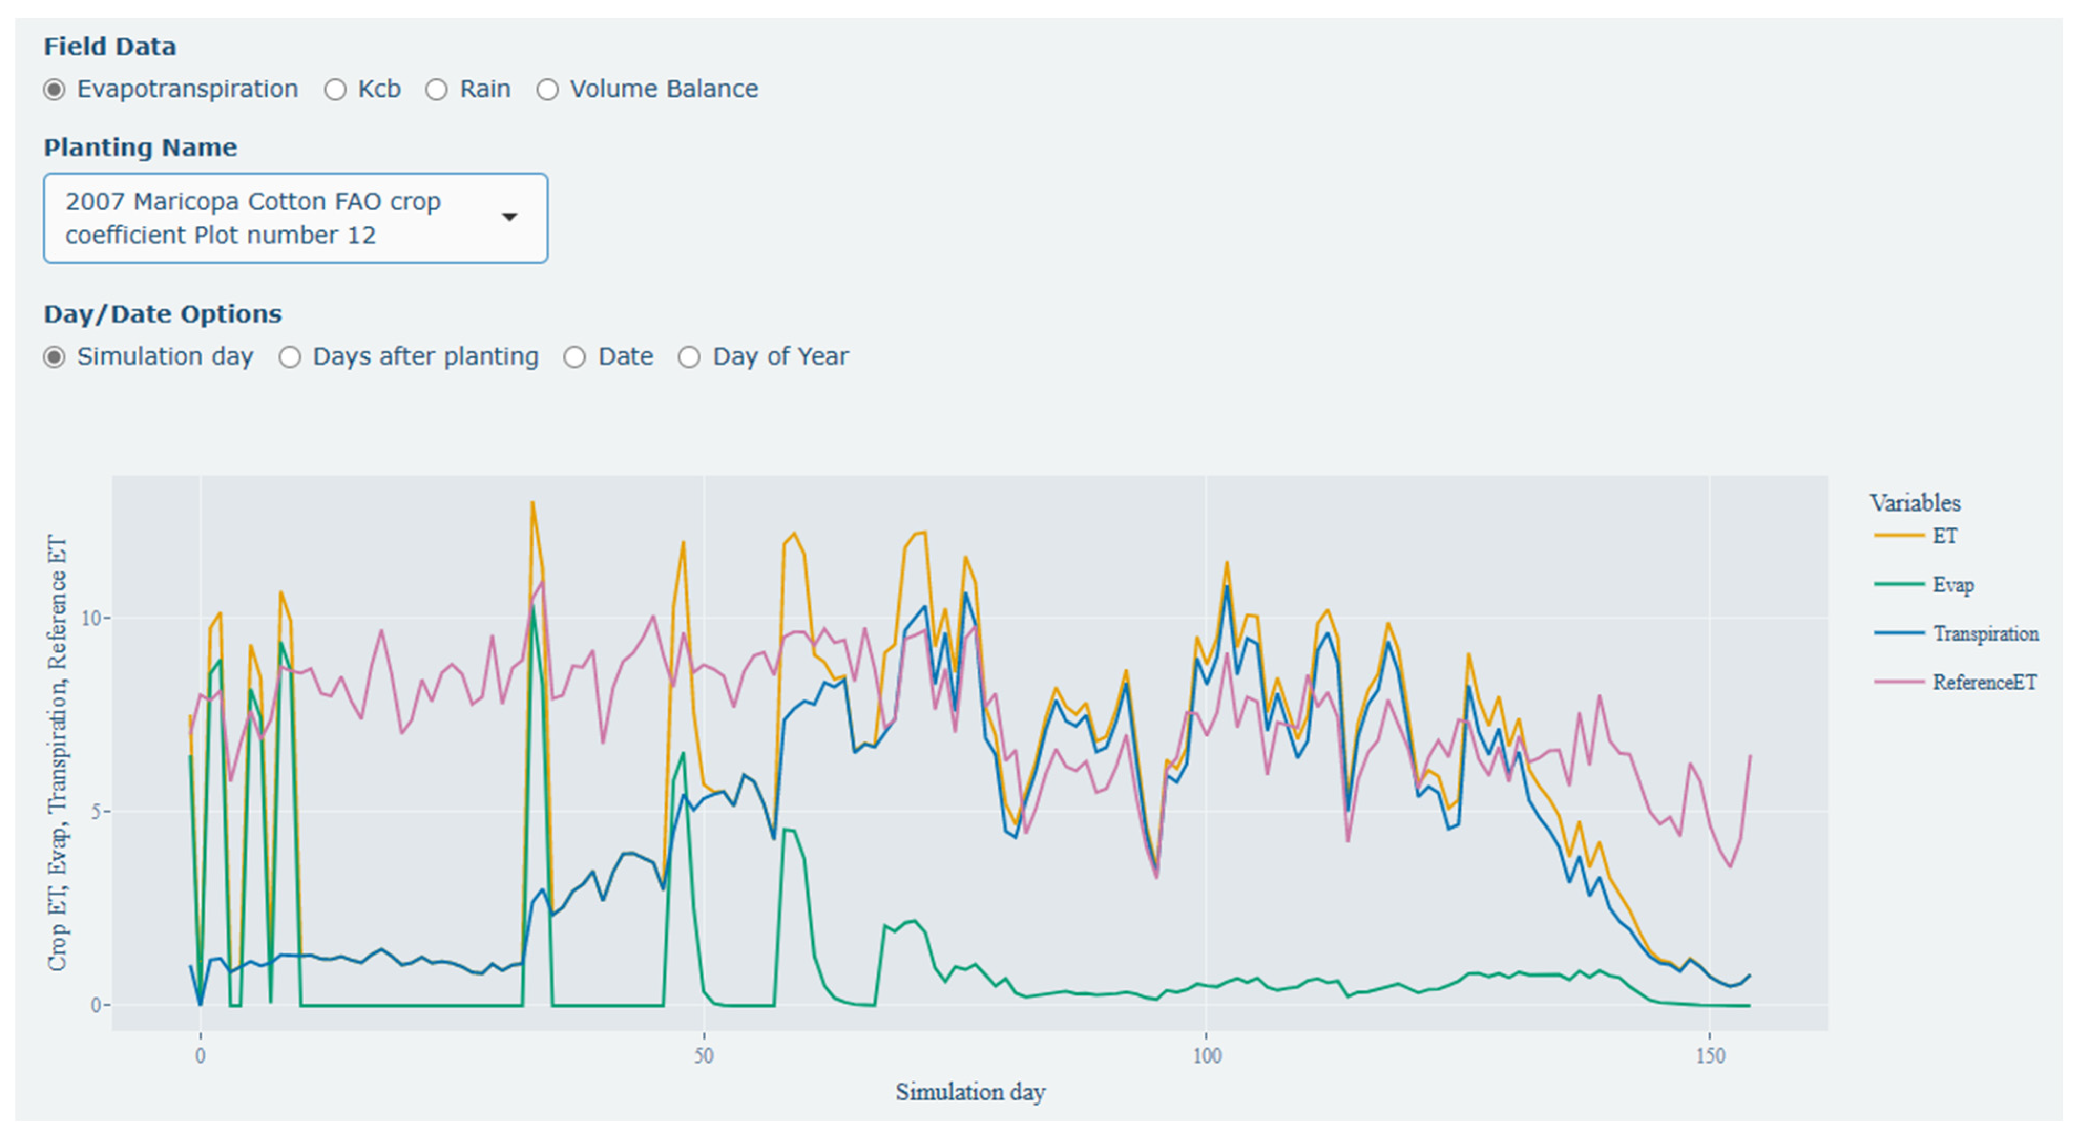This screenshot has height=1145, width=2090.
Task: Switch to Volume Balance field data
Action: 548,89
